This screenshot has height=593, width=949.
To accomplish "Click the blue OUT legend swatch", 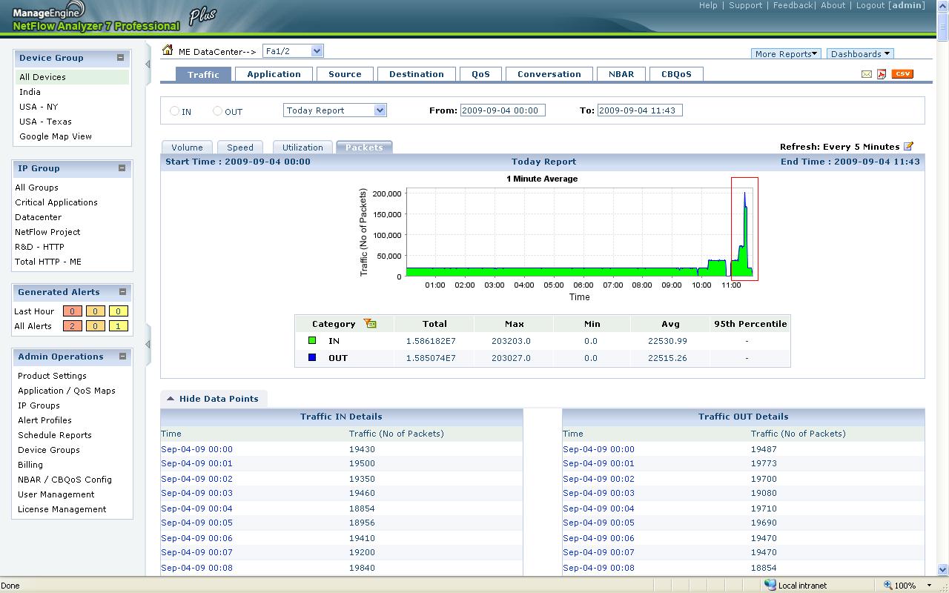I will pos(312,357).
